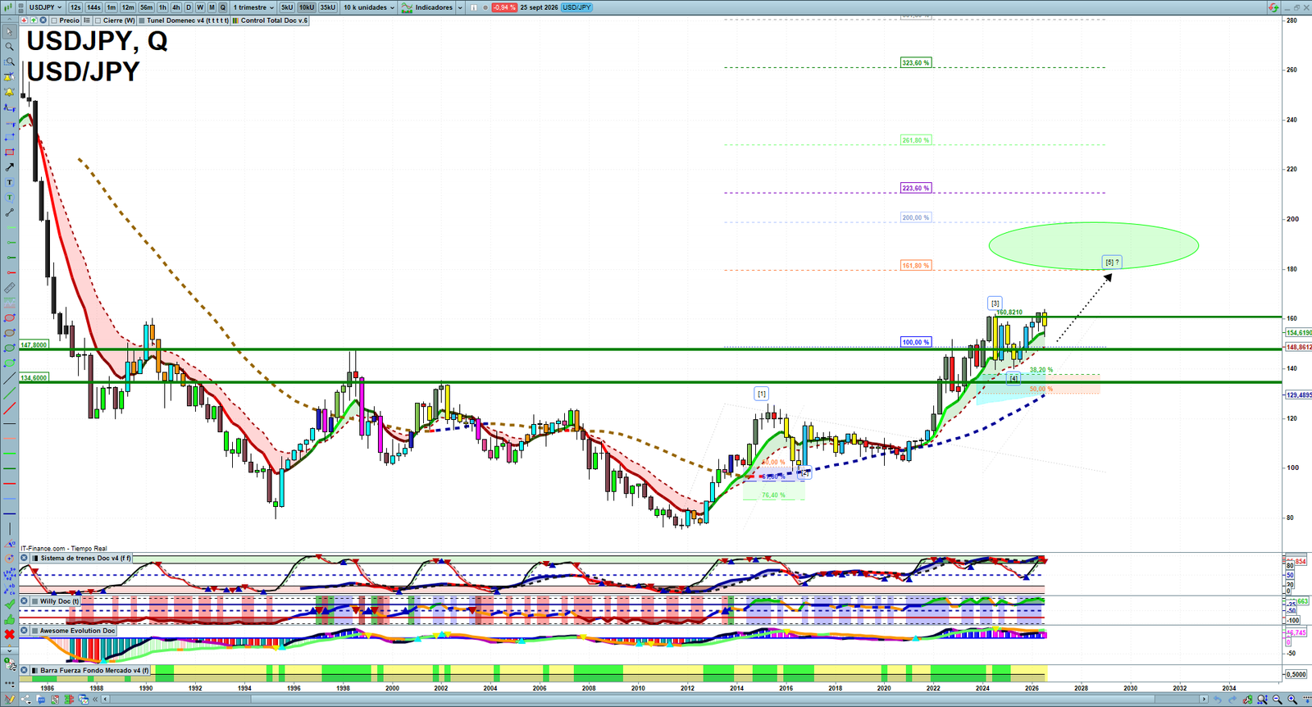Switch to the 12s timeframe

(x=75, y=7)
